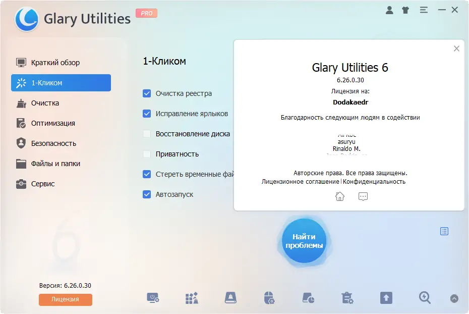469x314 pixels.
Task: Click the Найти проблемы button
Action: pyautogui.click(x=304, y=241)
